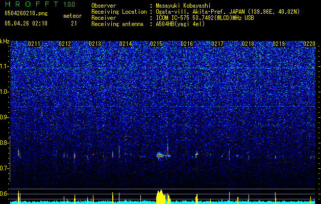Image resolution: width=321 pixels, height=204 pixels.
Task: Click the HROFFT 1.0.0 title text
Action: pos(40,4)
